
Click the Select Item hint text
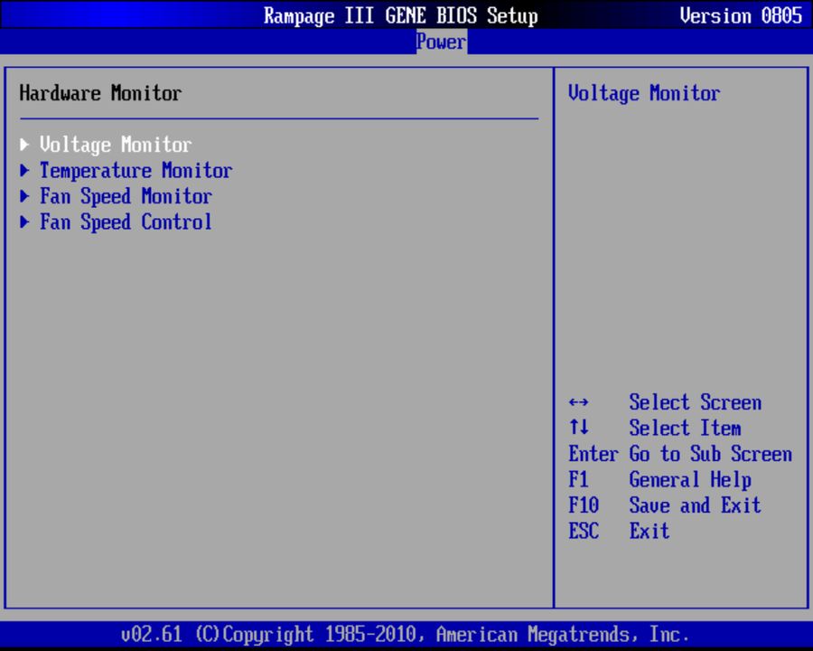pyautogui.click(x=685, y=429)
